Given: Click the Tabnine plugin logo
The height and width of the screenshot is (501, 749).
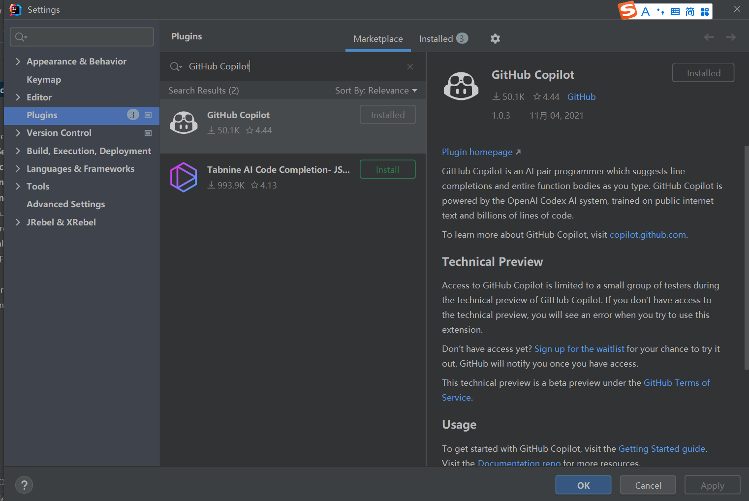Looking at the screenshot, I should tap(184, 177).
